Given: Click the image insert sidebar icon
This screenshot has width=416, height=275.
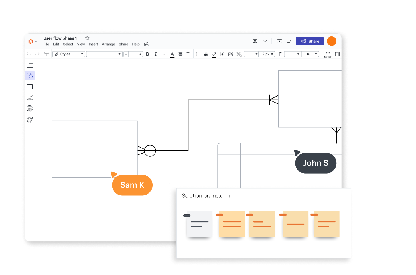Looking at the screenshot, I should click(30, 98).
